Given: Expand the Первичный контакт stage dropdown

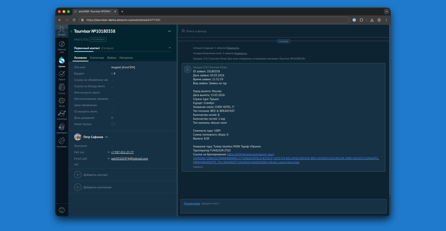Looking at the screenshot, I should click(169, 48).
